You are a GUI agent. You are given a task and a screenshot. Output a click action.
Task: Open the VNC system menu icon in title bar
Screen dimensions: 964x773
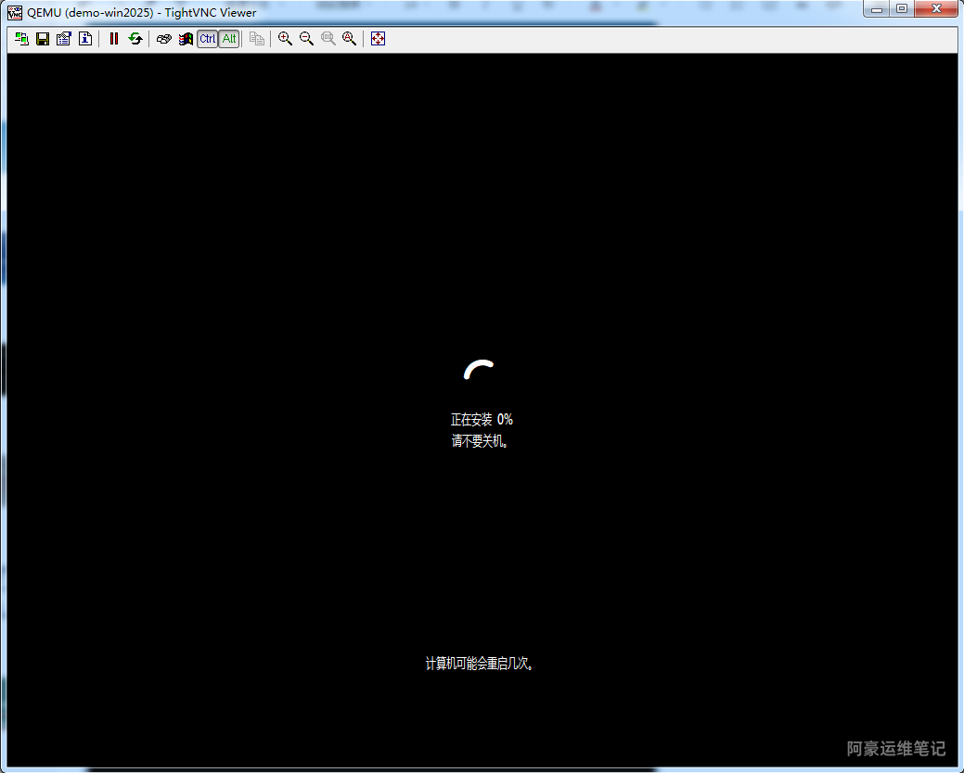point(15,12)
